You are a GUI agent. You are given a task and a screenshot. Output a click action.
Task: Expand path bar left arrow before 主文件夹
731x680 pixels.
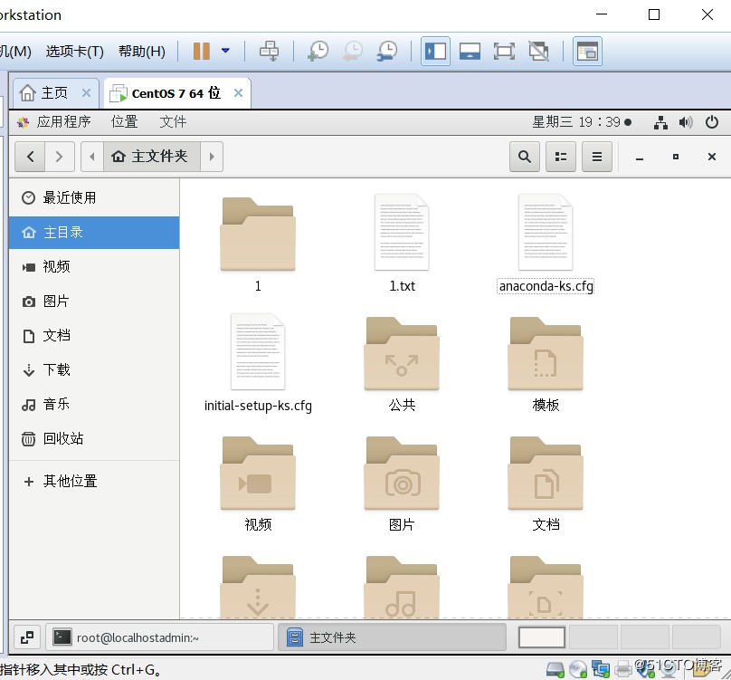(x=91, y=157)
